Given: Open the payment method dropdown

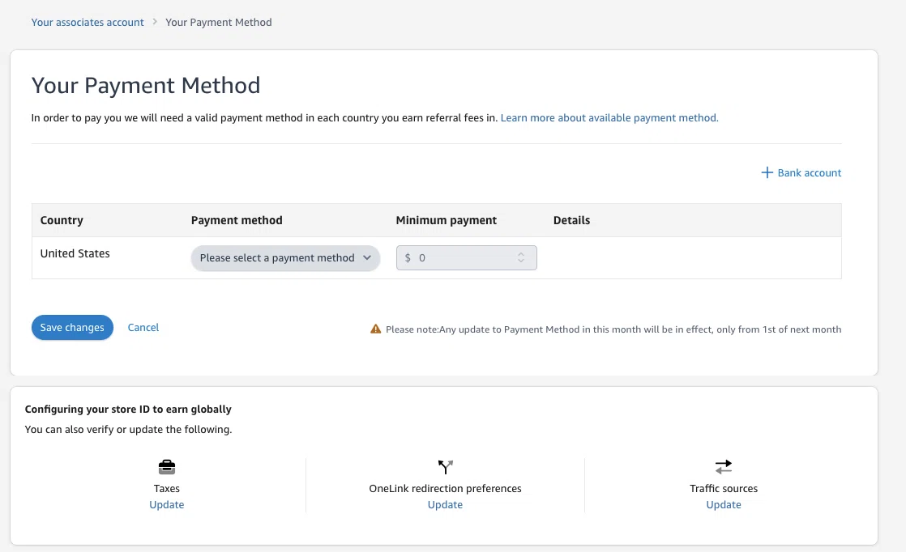Looking at the screenshot, I should tap(285, 258).
